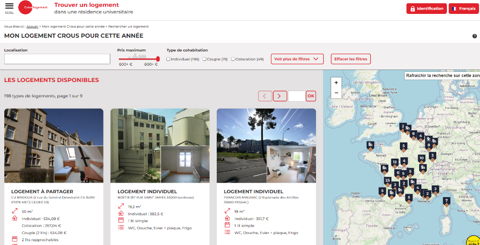Click house-euro icon beside Individuel : 382,5 €
Viewport: 480px width, 245px height.
coord(121,213)
